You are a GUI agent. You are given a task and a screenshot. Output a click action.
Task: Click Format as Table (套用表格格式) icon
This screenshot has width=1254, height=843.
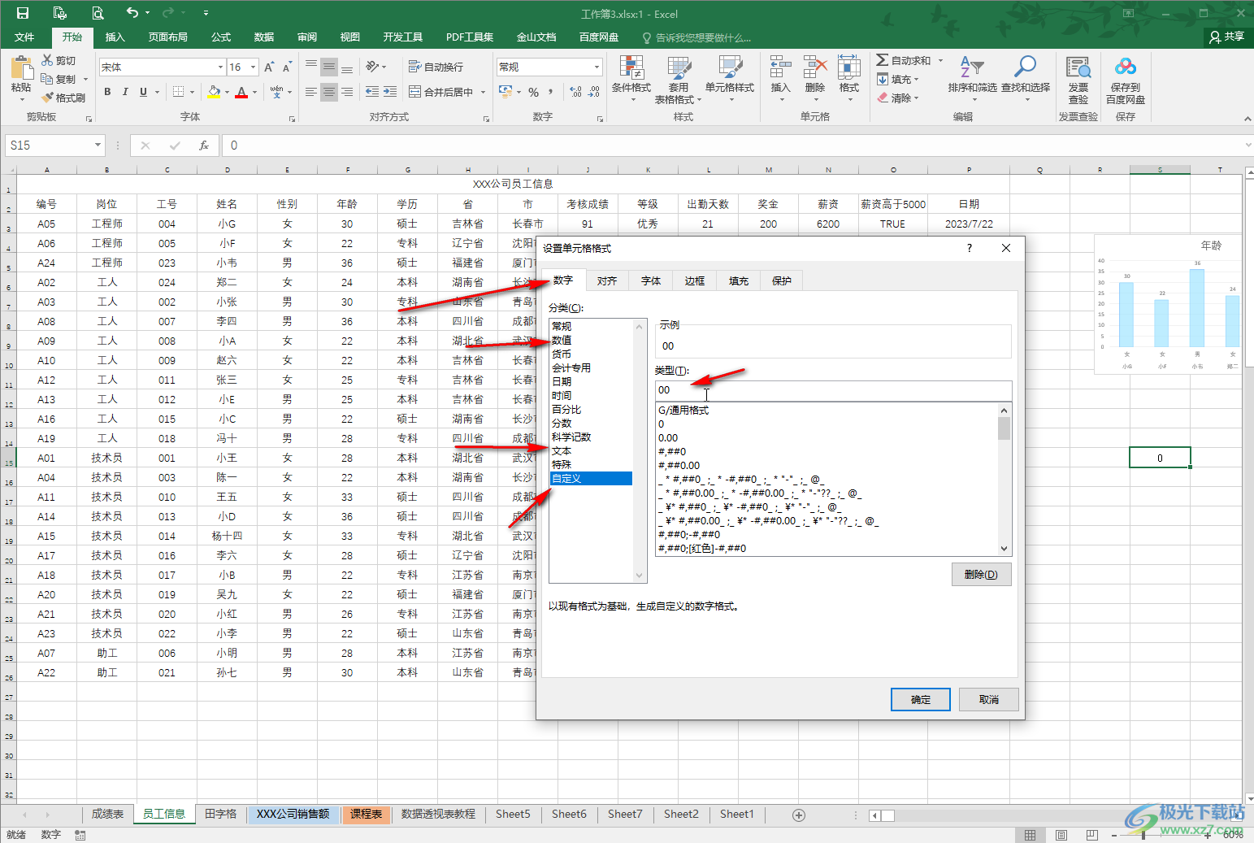point(679,67)
